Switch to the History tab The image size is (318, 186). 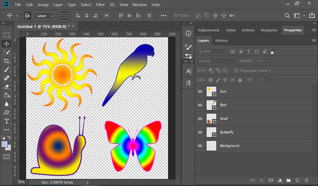(221, 41)
